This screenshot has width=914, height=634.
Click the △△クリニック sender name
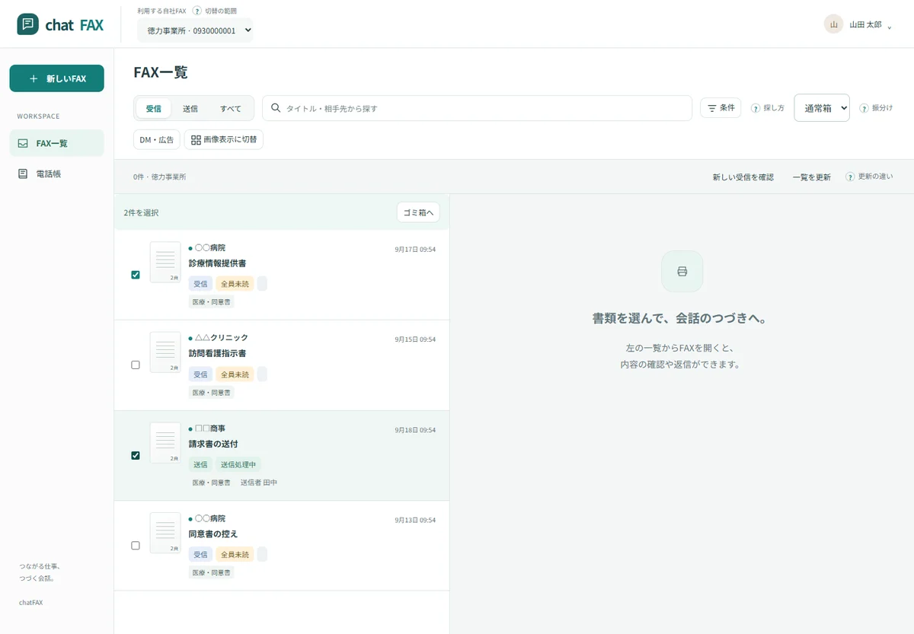point(222,338)
